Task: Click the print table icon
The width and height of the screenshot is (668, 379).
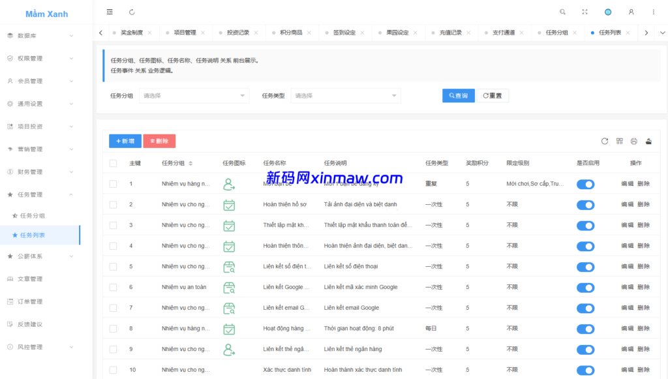Action: point(634,142)
